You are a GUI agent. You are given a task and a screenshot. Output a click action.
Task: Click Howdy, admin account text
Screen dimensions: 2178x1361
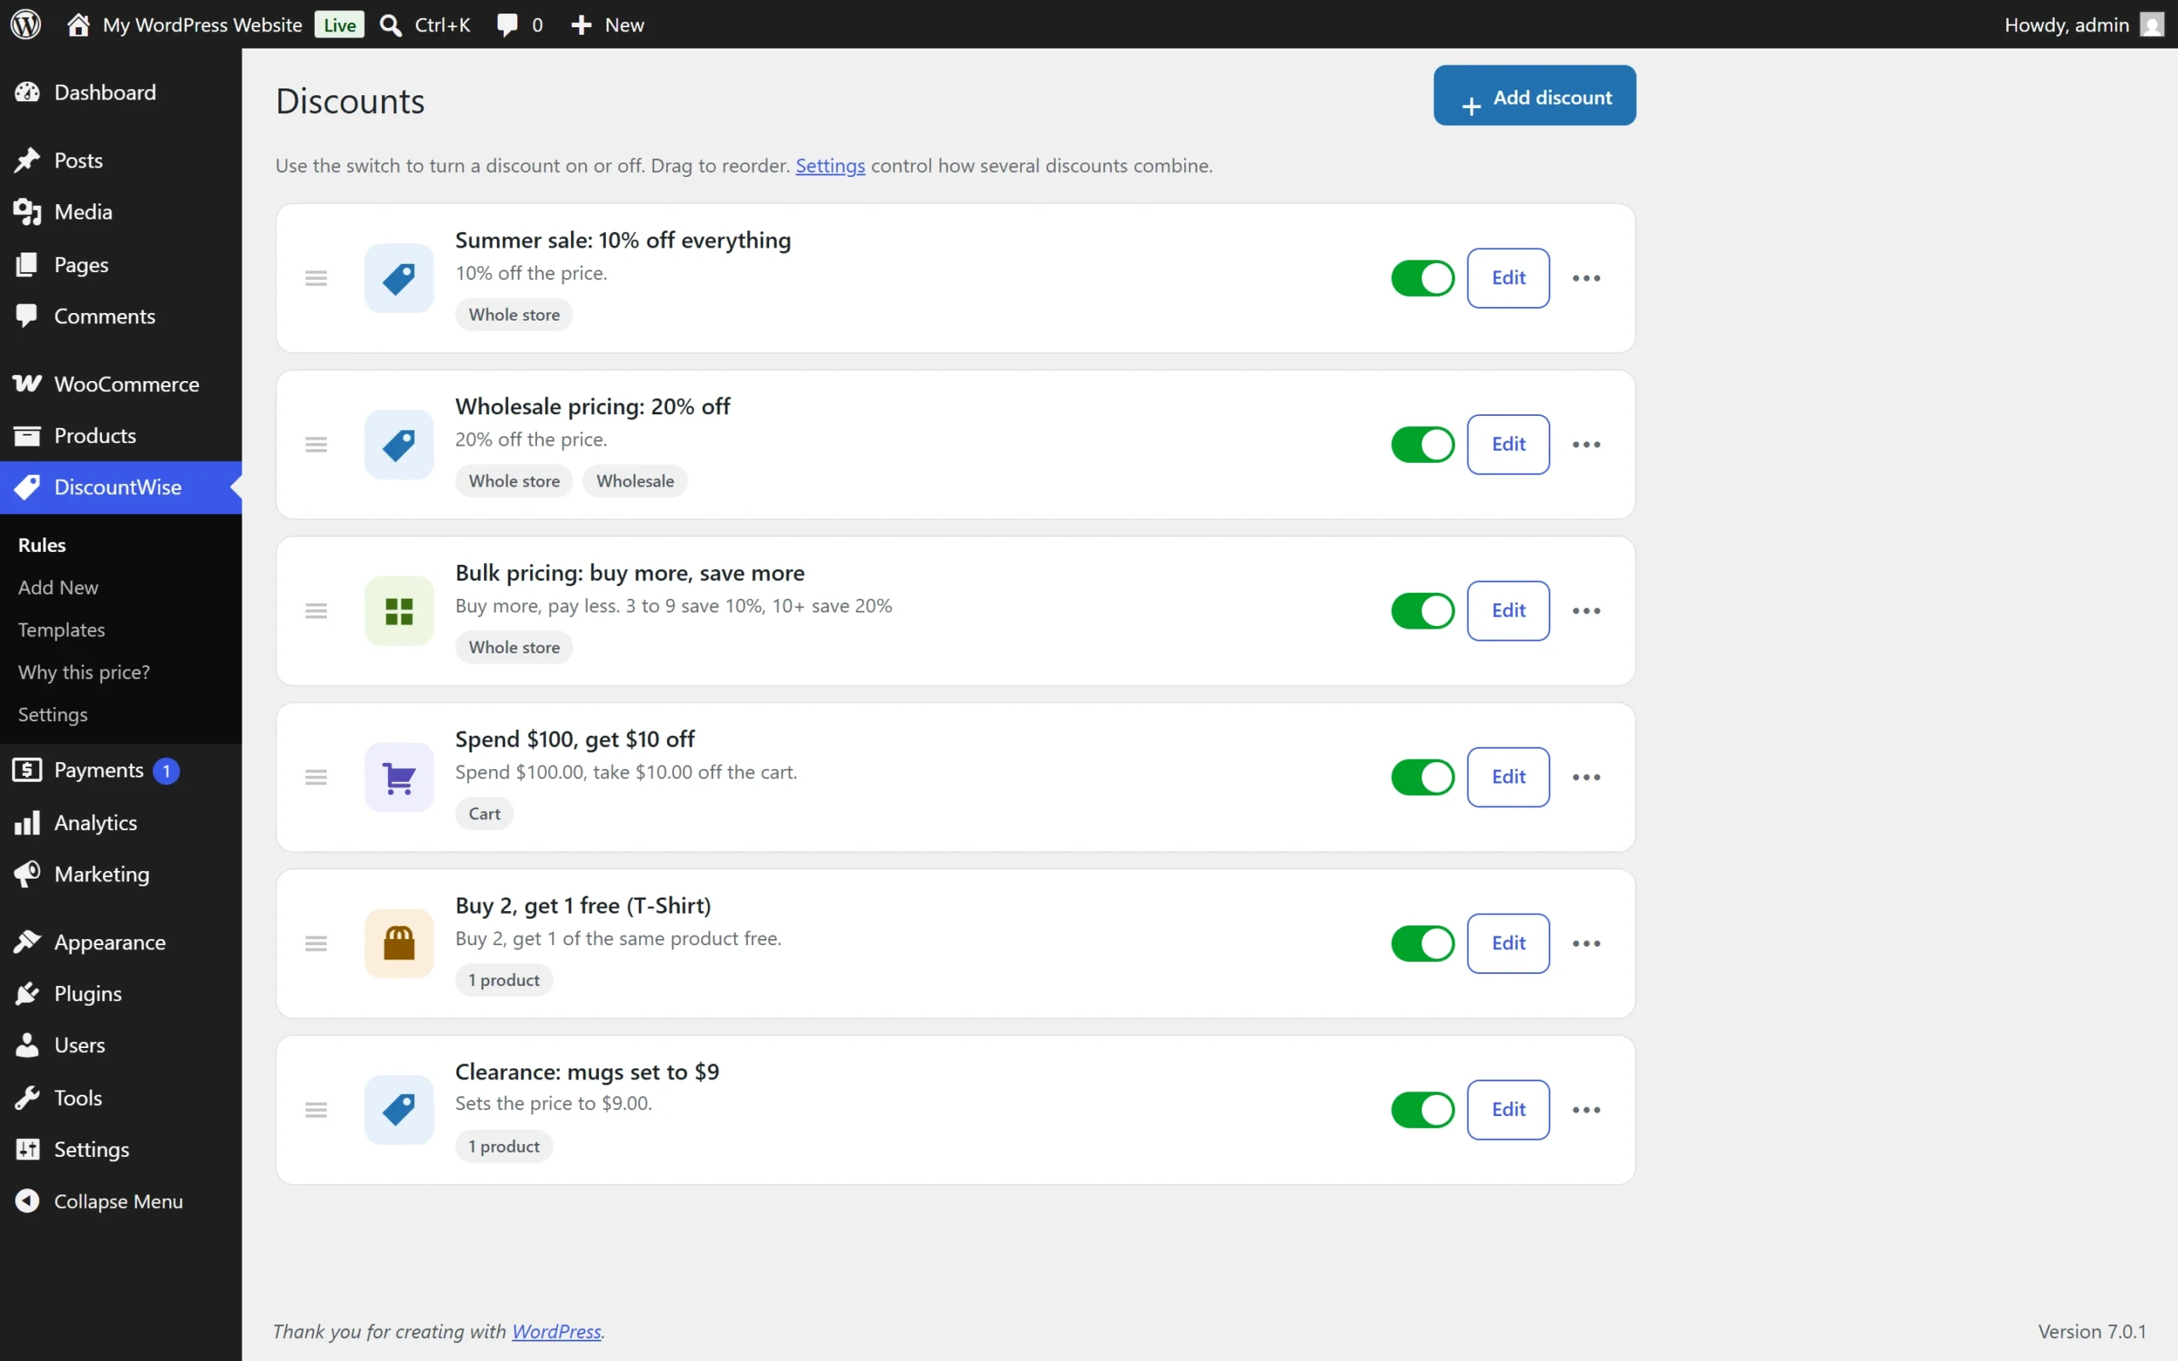2067,26
